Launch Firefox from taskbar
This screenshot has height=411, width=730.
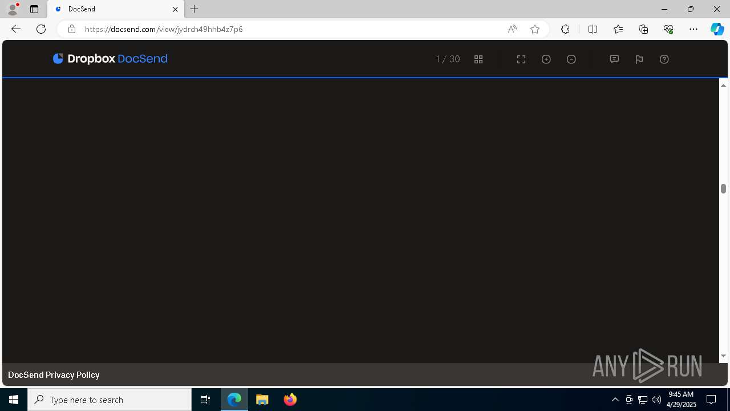pos(290,400)
